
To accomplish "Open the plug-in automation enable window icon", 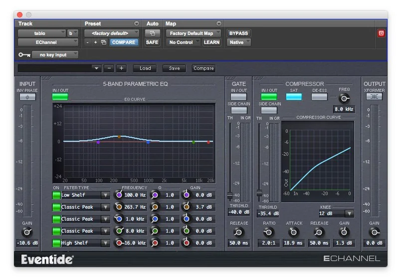I will pyautogui.click(x=153, y=33).
